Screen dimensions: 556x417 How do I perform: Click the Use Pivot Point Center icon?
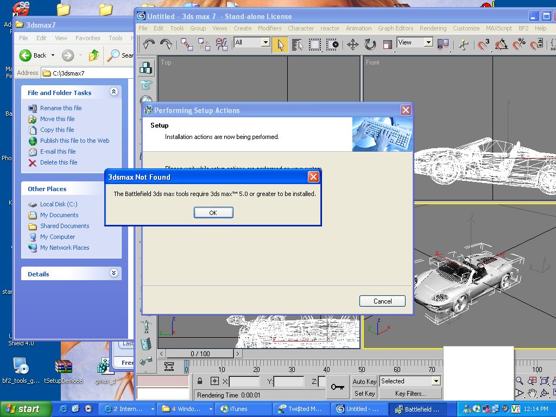click(x=443, y=45)
